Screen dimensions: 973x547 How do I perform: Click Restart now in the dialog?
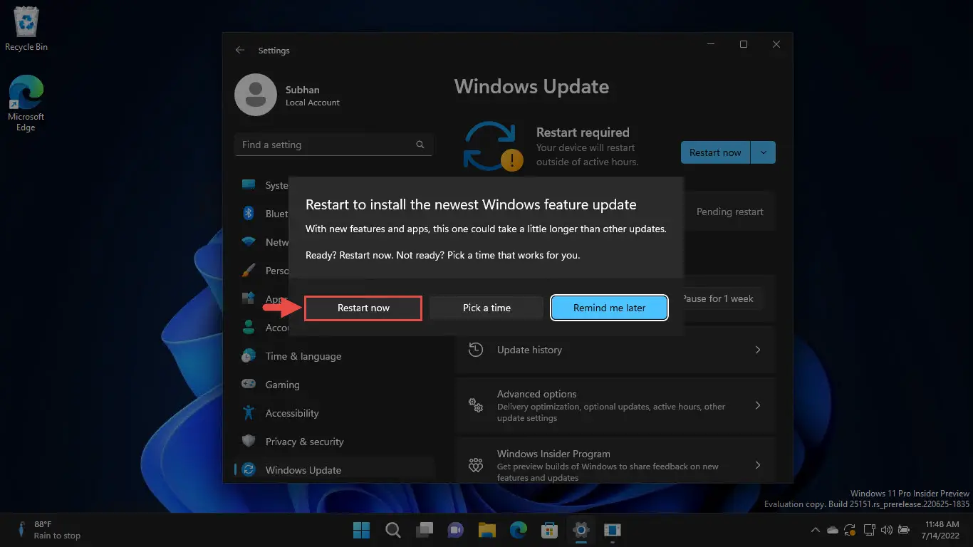point(363,308)
